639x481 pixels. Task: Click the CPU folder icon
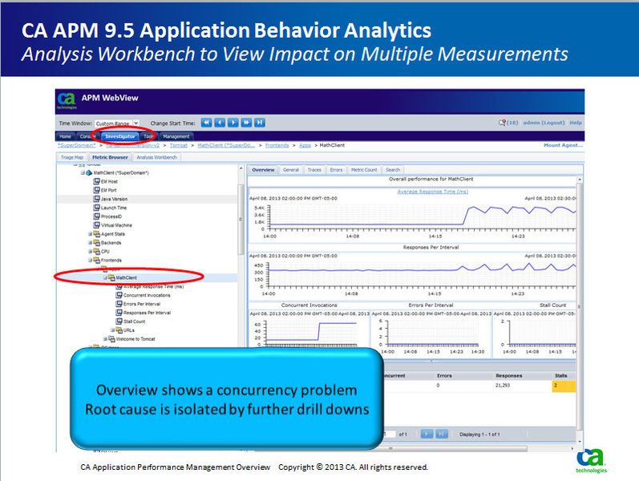96,252
